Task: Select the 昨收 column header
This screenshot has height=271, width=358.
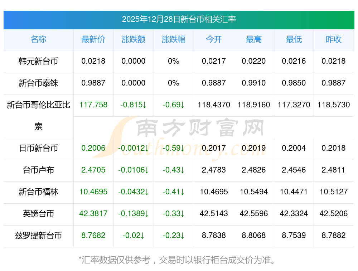Action: (x=334, y=39)
